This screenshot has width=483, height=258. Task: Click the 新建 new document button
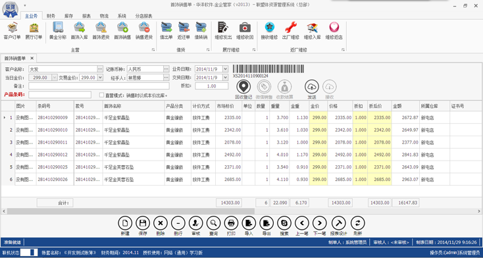click(x=125, y=223)
